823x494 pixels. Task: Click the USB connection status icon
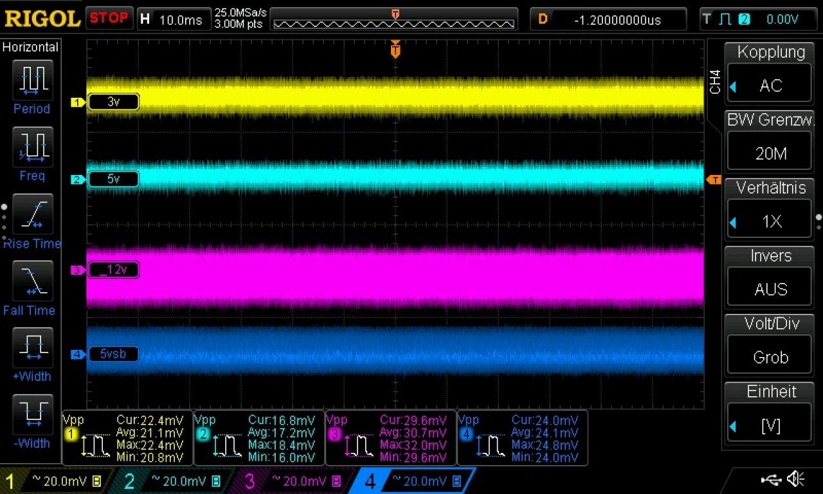pos(771,479)
